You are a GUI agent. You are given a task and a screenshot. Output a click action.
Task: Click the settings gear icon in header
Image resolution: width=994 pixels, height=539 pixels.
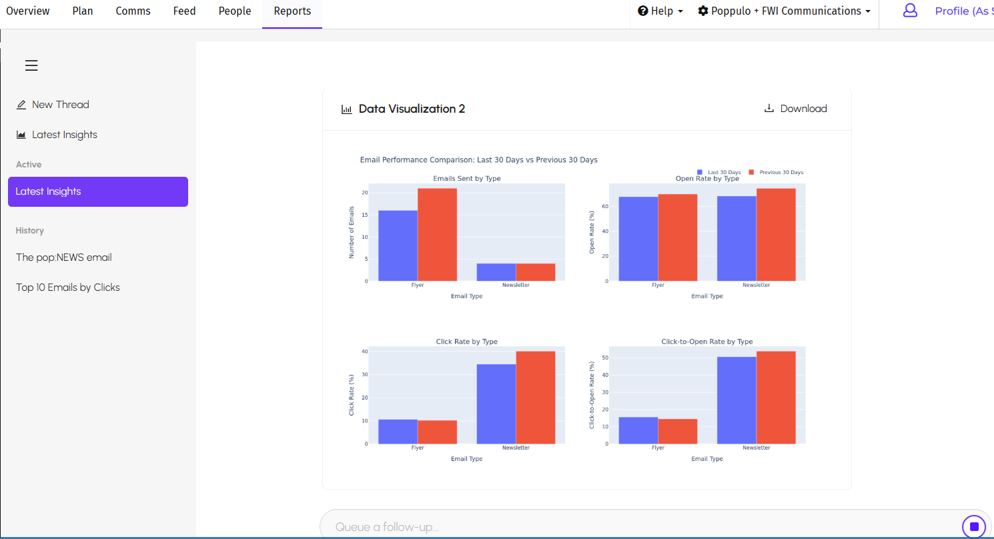click(x=703, y=11)
